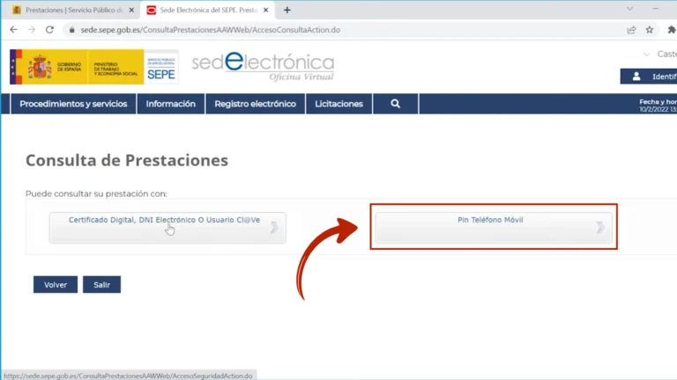Screen dimensions: 677x380
Task: Open Procedimientos y servicios menu
Action: [73, 104]
